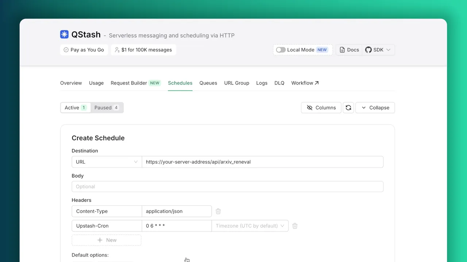The image size is (467, 262).
Task: Open the Workflow external link tab
Action: pyautogui.click(x=305, y=83)
